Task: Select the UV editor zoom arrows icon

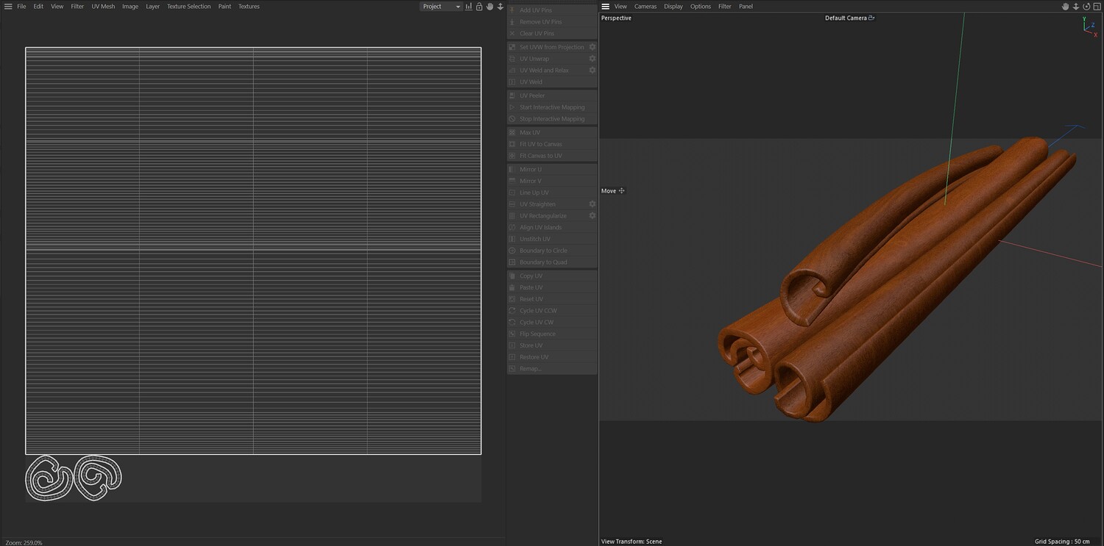Action: (x=500, y=7)
